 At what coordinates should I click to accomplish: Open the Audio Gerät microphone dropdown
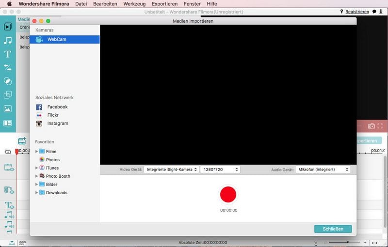pyautogui.click(x=323, y=170)
